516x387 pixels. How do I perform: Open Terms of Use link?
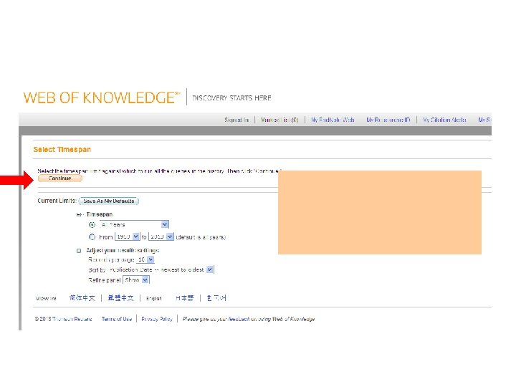[117, 319]
